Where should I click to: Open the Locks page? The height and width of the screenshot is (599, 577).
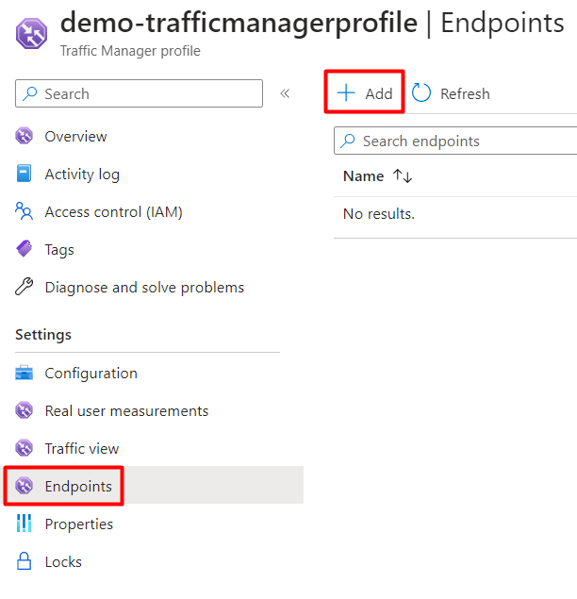pos(63,562)
